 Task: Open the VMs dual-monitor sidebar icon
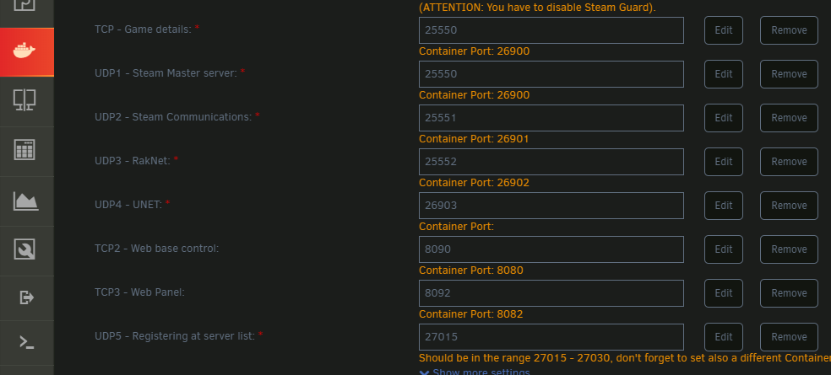[x=24, y=100]
